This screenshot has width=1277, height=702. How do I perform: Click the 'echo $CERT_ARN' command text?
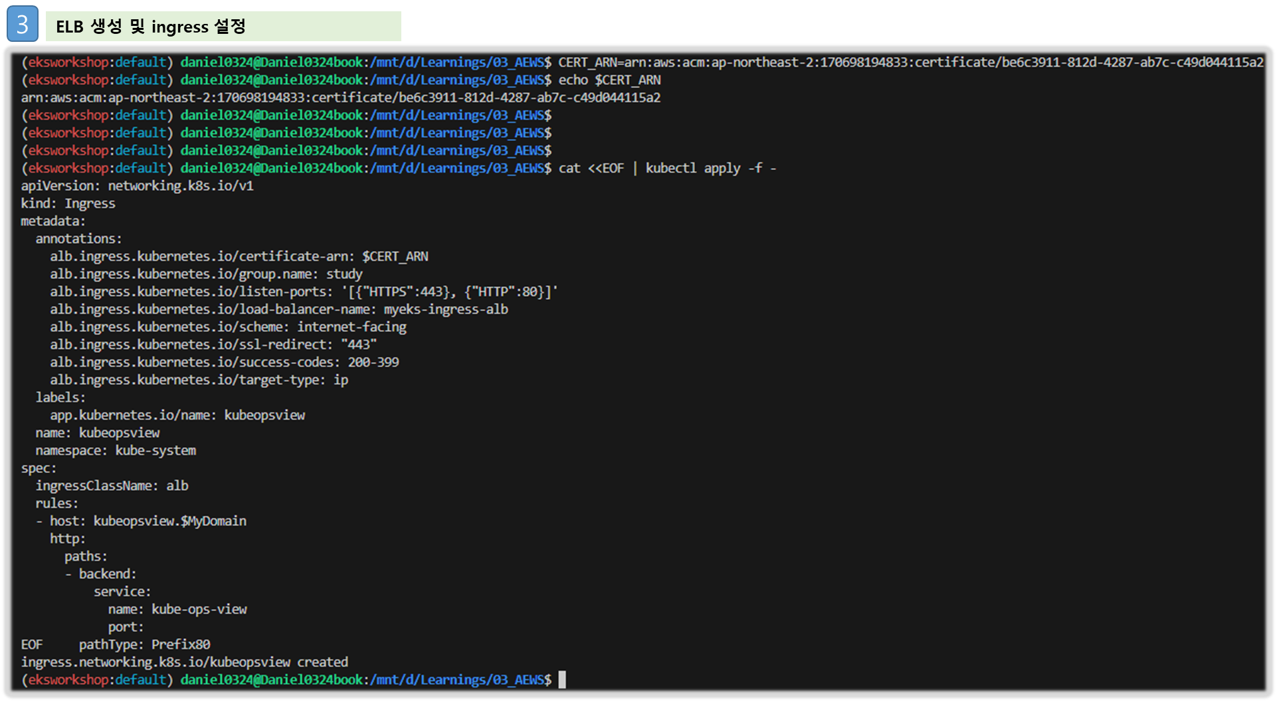pyautogui.click(x=609, y=80)
